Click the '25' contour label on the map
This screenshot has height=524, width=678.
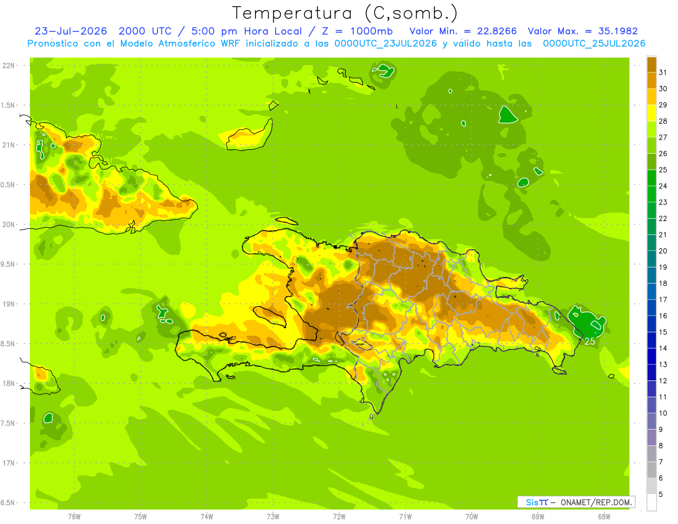[x=590, y=341]
